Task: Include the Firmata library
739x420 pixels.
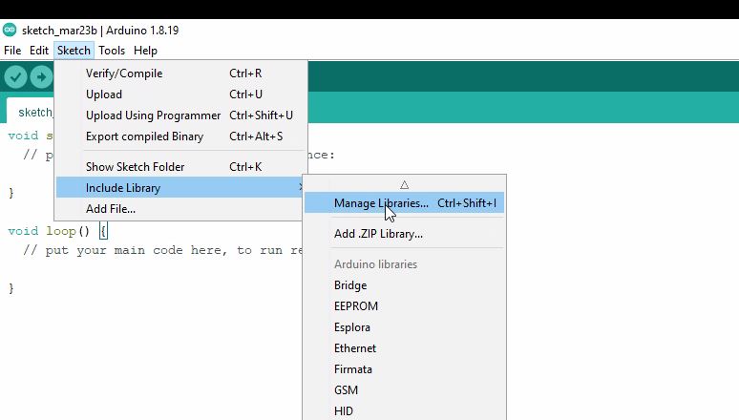Action: (405, 369)
